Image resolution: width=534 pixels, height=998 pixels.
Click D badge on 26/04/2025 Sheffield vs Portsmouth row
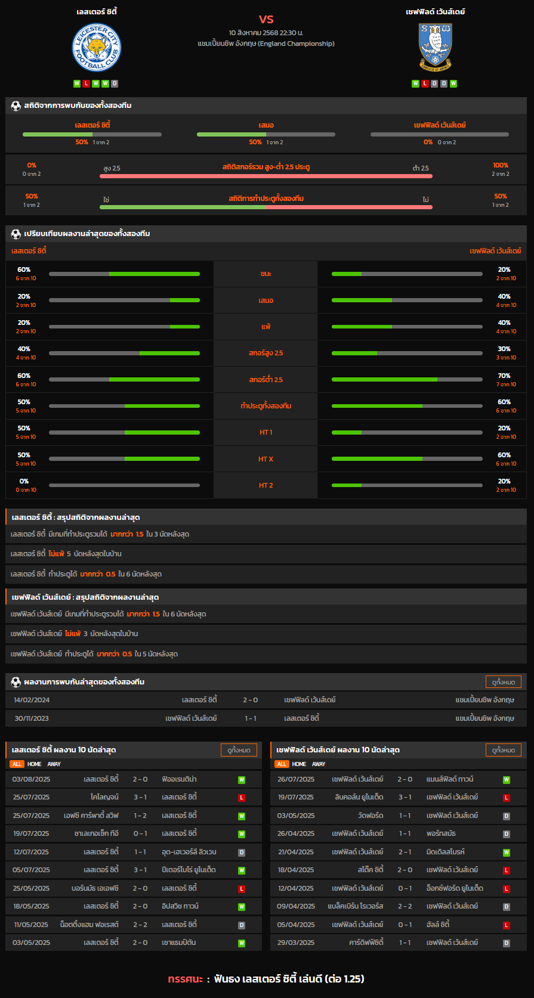507,834
